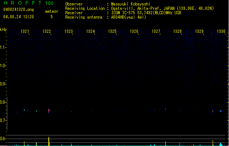This screenshot has width=229, height=146.
Task: Click the 1326 time marker
Action: (x=134, y=31)
